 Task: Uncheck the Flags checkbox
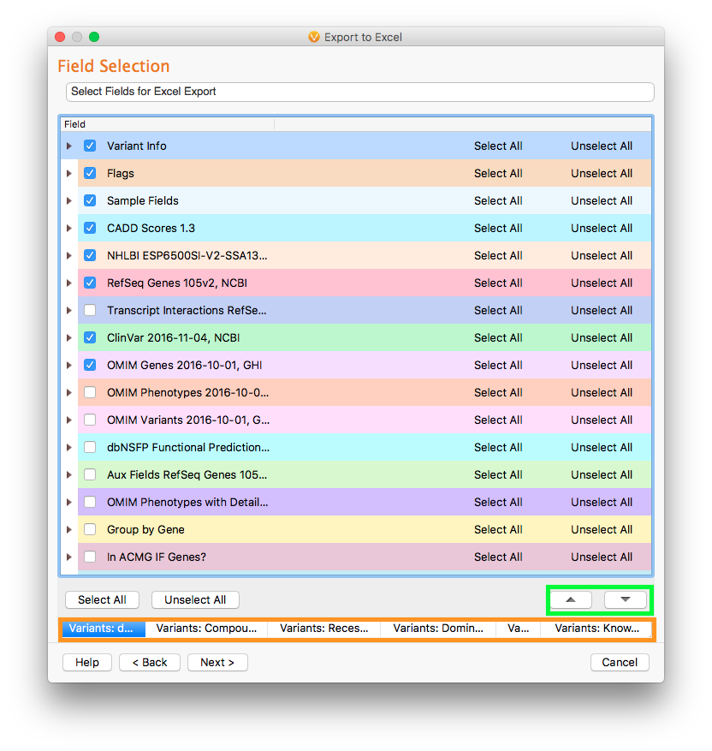[90, 173]
